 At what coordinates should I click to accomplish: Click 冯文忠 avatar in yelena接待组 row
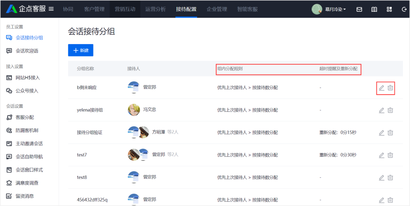pyautogui.click(x=134, y=110)
